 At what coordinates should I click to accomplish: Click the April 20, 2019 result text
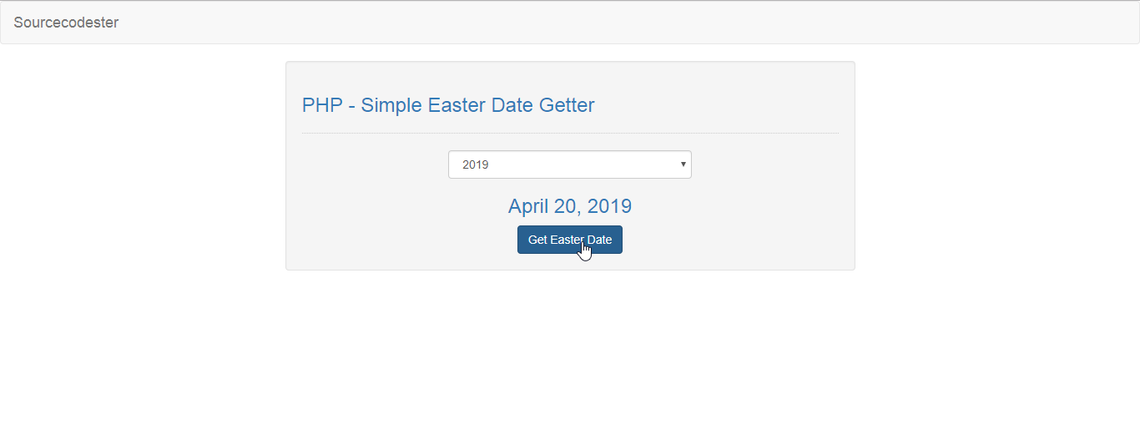pos(570,206)
